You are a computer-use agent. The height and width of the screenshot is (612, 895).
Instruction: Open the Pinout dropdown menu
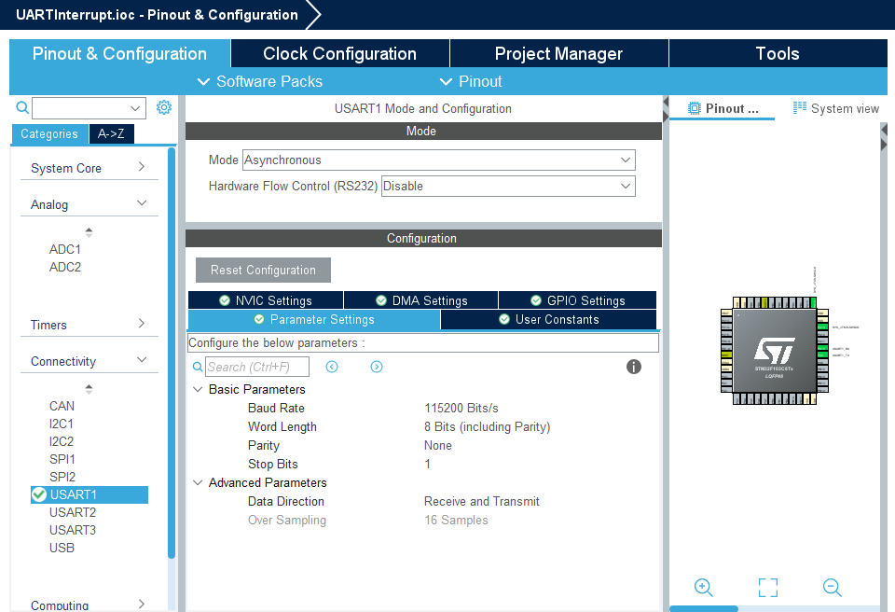[471, 81]
